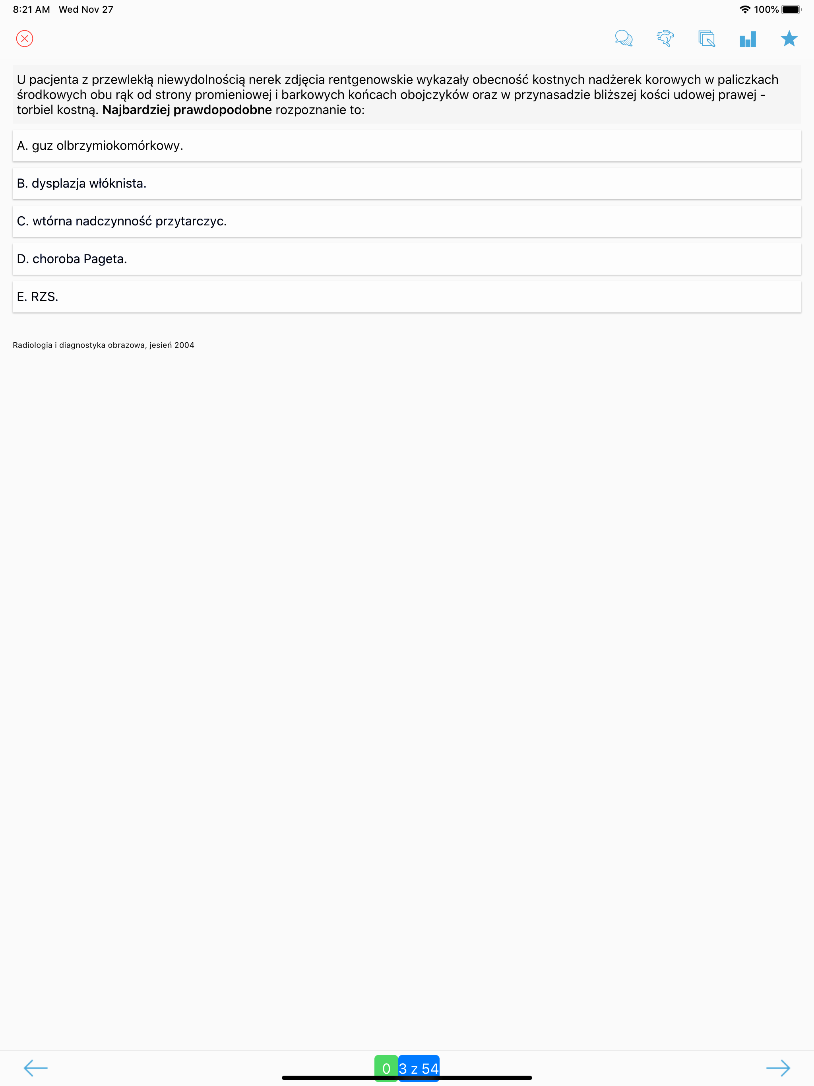Show statistics bar chart icon
The height and width of the screenshot is (1086, 814).
pyautogui.click(x=748, y=39)
